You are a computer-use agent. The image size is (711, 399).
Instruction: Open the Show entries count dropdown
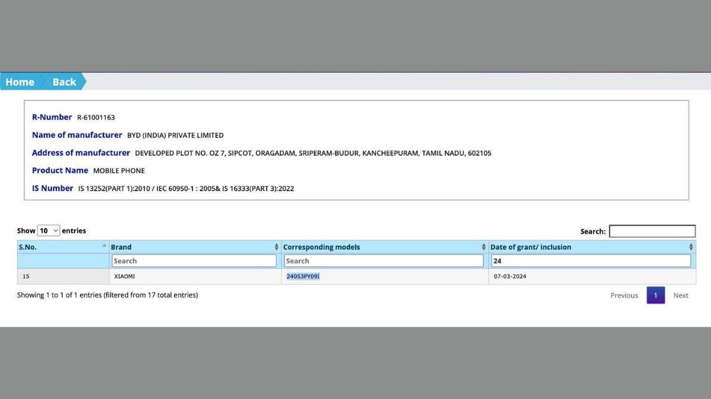49,231
